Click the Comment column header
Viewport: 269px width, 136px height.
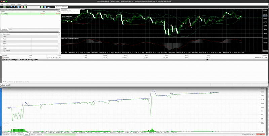click(265, 55)
